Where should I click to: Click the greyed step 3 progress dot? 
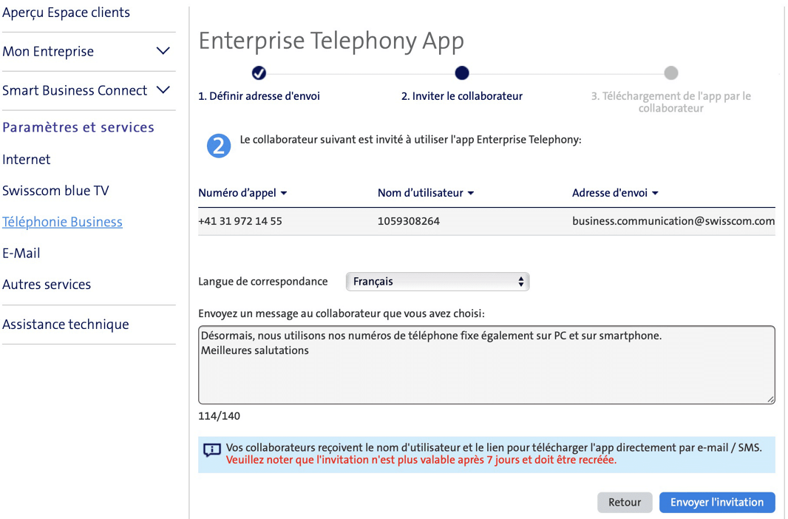[670, 72]
